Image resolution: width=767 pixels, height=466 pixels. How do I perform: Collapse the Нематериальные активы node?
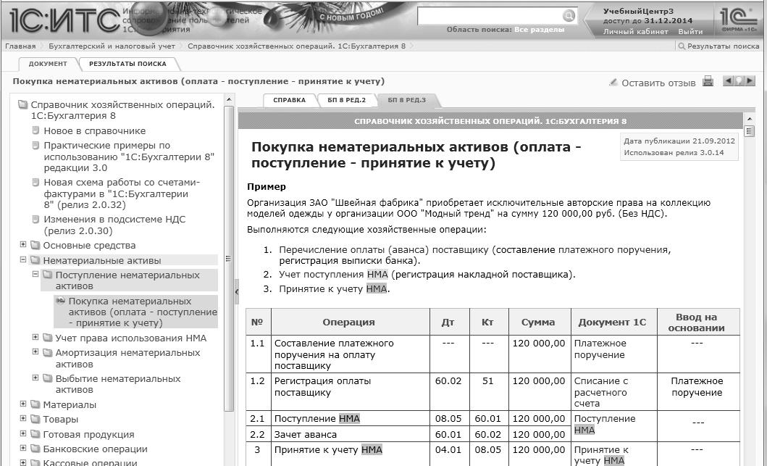click(x=23, y=260)
